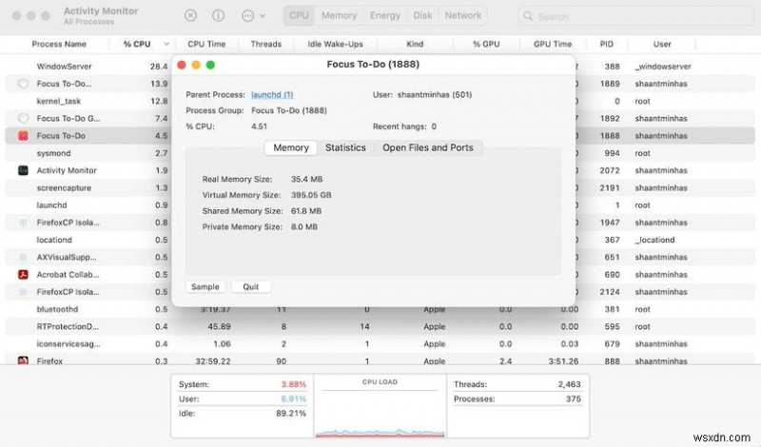The height and width of the screenshot is (447, 761).
Task: Click the AXVisualSupp... row icon
Action: 23,257
